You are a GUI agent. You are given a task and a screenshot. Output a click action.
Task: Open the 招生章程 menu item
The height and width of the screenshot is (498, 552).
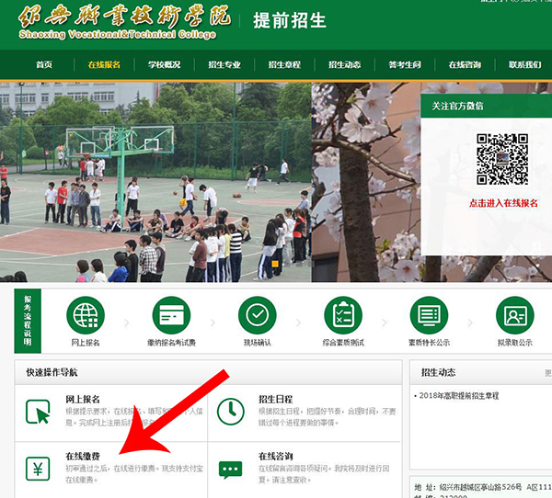pos(284,64)
